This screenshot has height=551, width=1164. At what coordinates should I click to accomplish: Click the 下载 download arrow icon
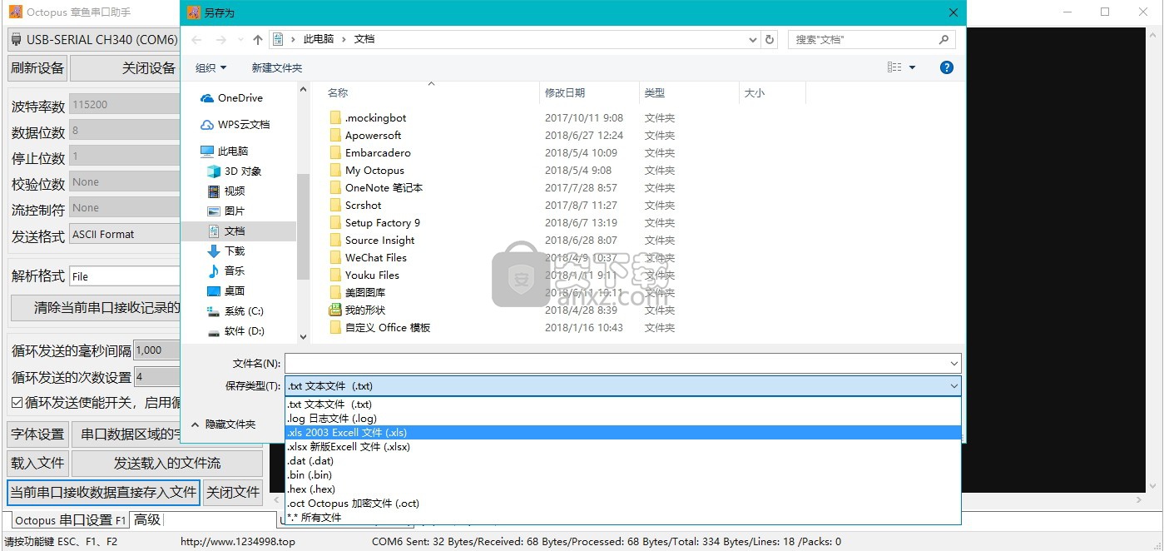(x=214, y=251)
